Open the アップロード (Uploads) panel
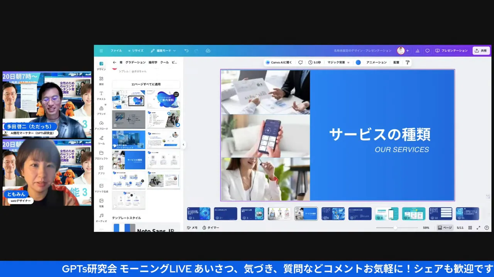494x277 pixels. click(x=101, y=125)
